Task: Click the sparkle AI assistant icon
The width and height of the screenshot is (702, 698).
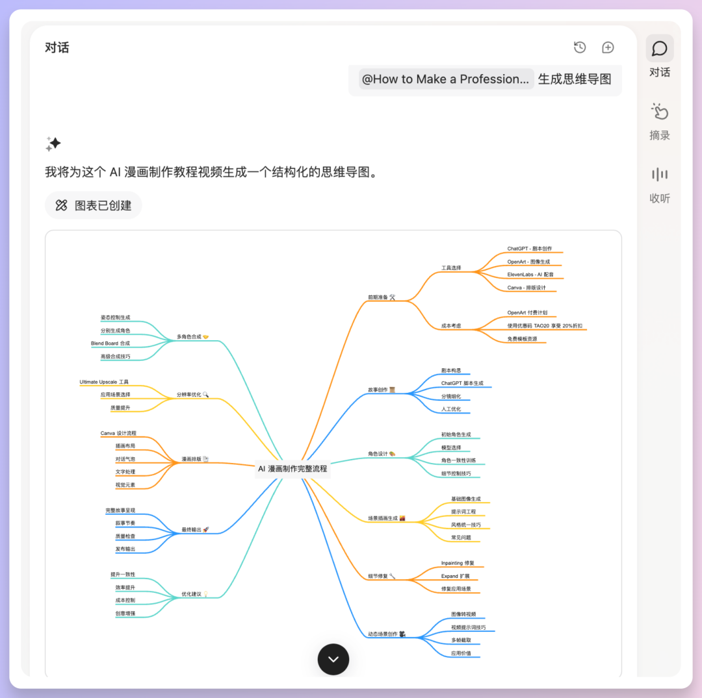Action: click(x=53, y=143)
